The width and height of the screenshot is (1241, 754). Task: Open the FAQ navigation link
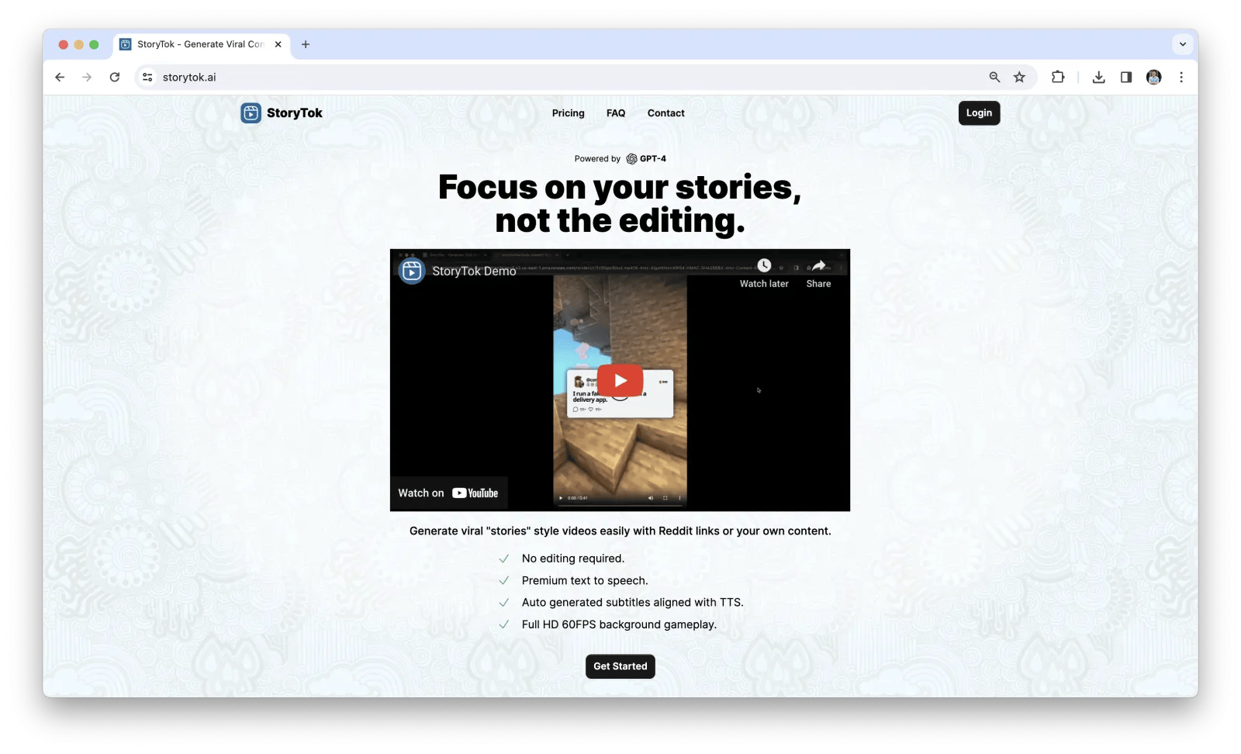tap(616, 113)
